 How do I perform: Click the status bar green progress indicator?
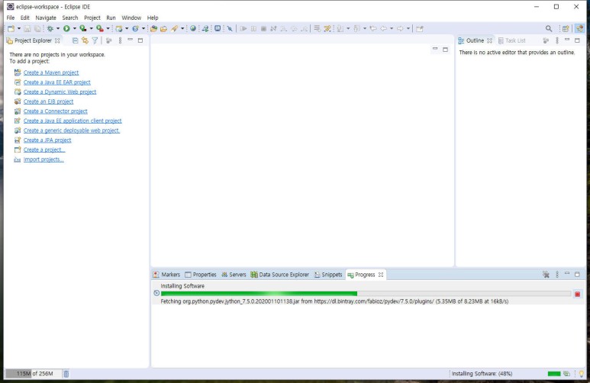554,374
